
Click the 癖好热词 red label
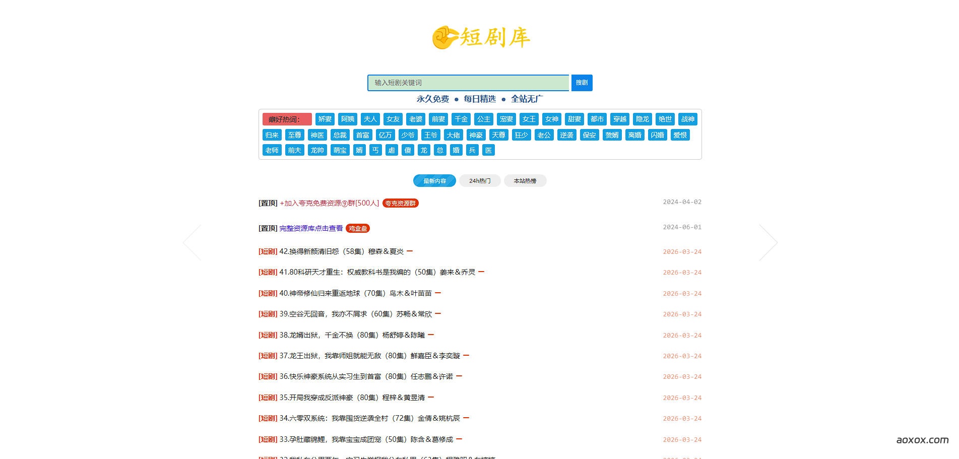[x=288, y=119]
